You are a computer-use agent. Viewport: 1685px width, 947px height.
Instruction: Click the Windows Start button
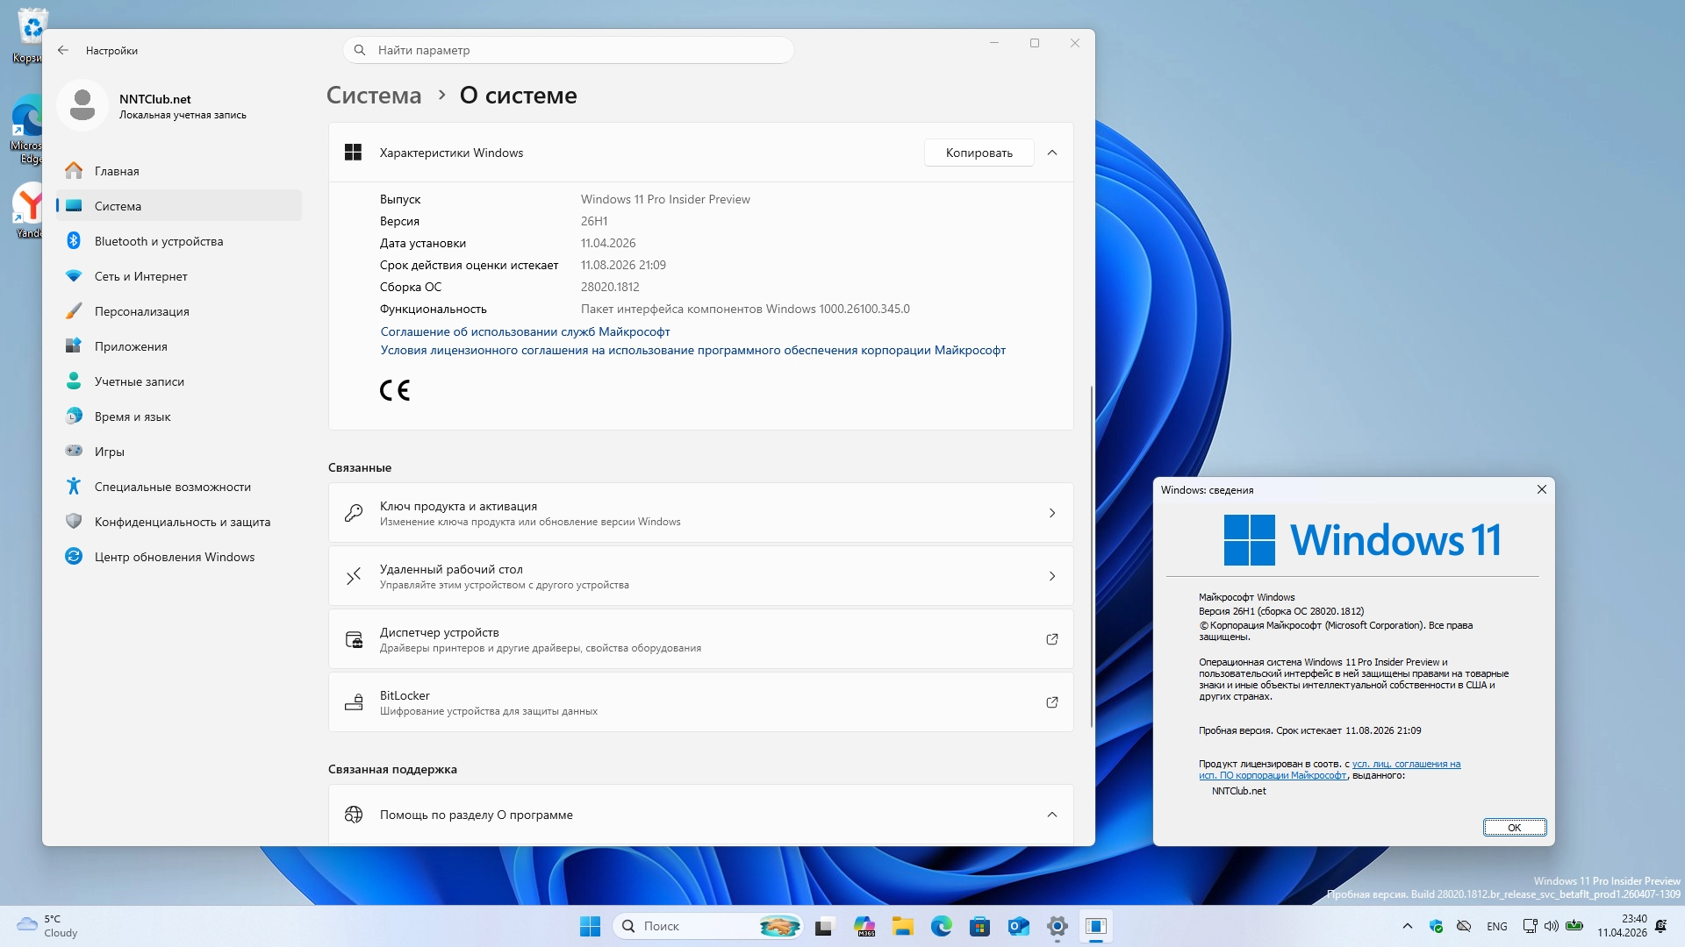click(x=590, y=926)
